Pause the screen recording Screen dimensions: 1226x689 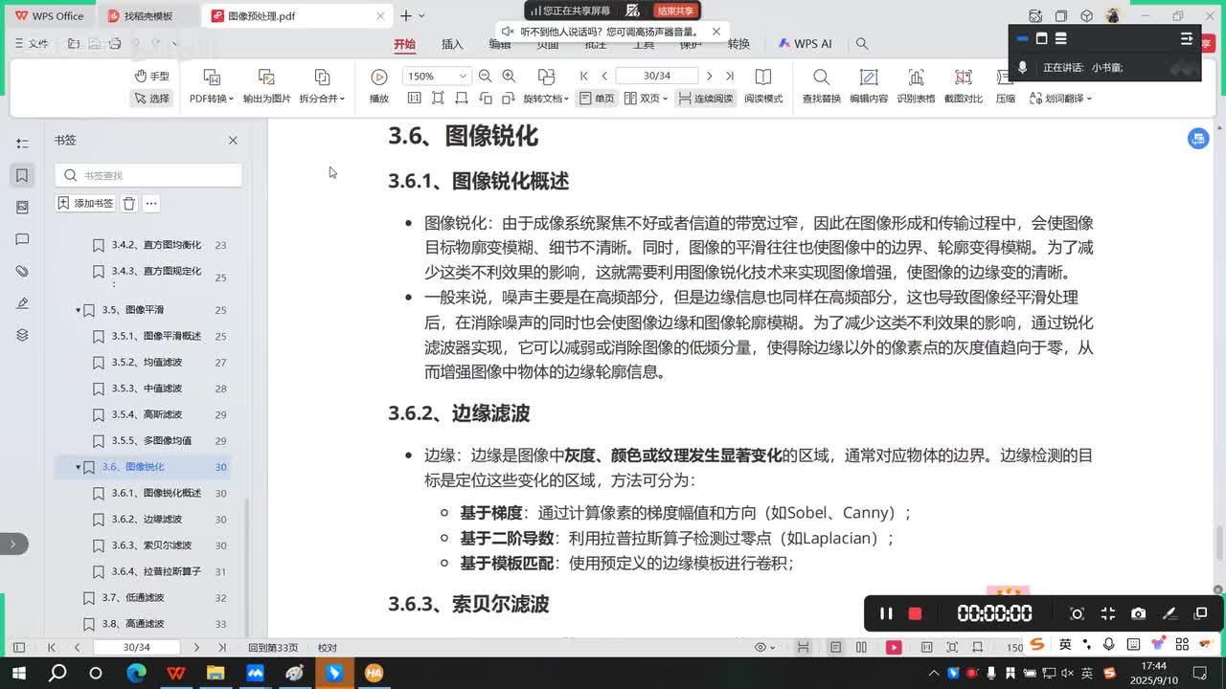pos(886,613)
